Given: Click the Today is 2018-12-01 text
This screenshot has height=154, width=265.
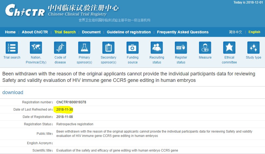Looking at the screenshot, I should click(248, 2).
